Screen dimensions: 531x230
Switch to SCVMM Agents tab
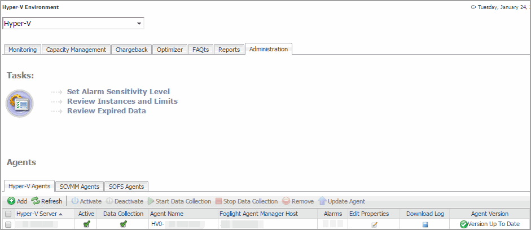pos(80,187)
